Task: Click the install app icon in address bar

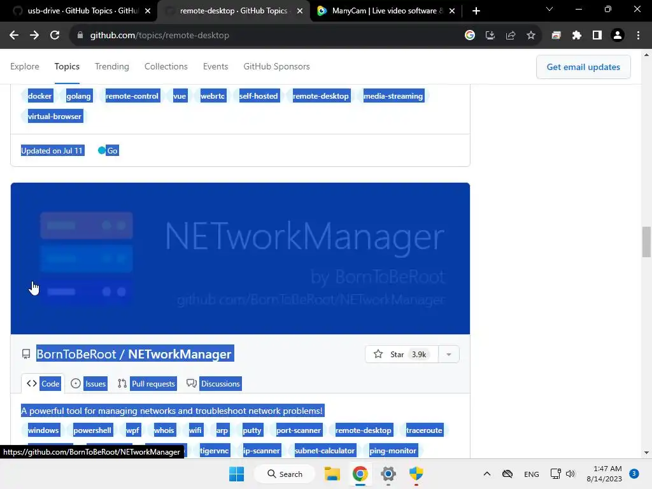Action: pos(490,36)
